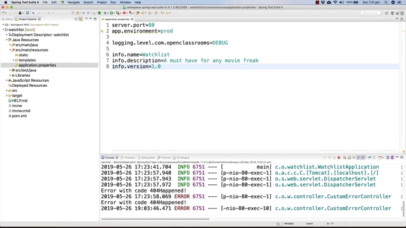Expand the JavaScript Resources node
Image resolution: width=406 pixels, height=228 pixels.
pyautogui.click(x=7, y=80)
